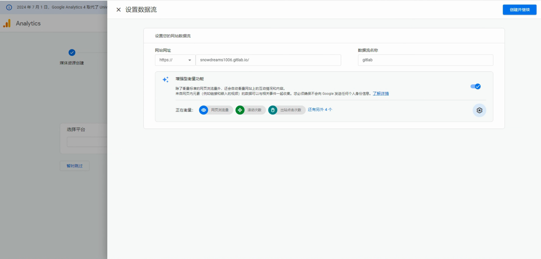Open the https:// protocol dropdown
This screenshot has width=541, height=259.
[175, 60]
